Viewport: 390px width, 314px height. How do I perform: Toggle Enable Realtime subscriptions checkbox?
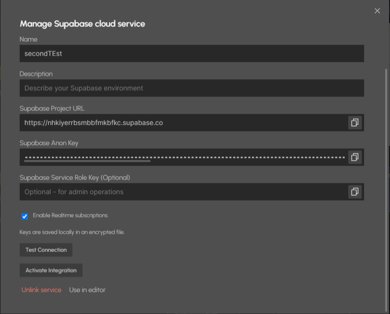pyautogui.click(x=24, y=216)
